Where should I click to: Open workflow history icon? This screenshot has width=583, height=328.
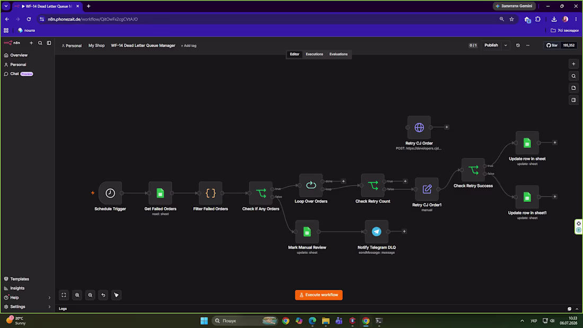tap(518, 46)
